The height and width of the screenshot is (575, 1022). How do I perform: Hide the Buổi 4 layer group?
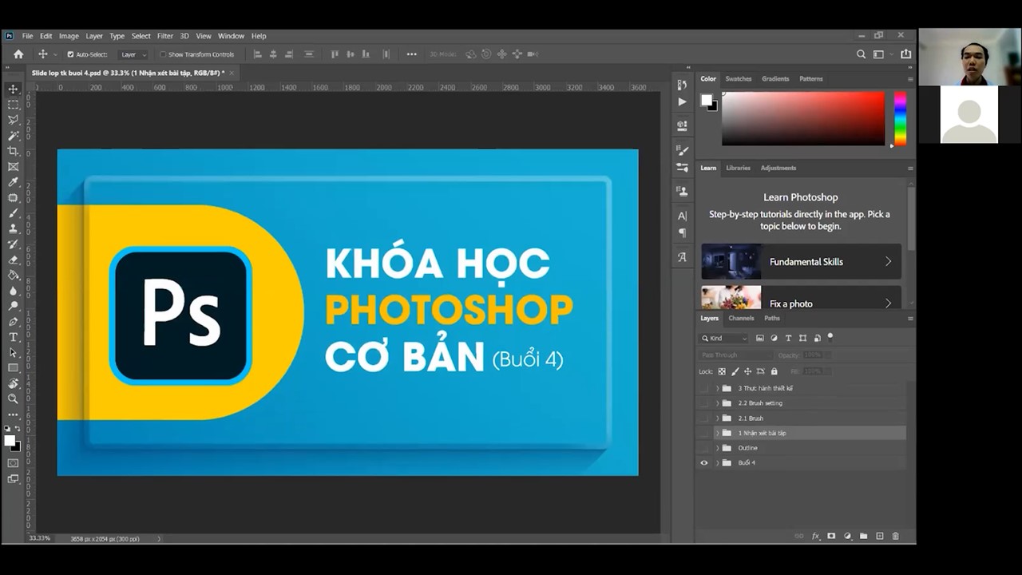[x=703, y=462]
